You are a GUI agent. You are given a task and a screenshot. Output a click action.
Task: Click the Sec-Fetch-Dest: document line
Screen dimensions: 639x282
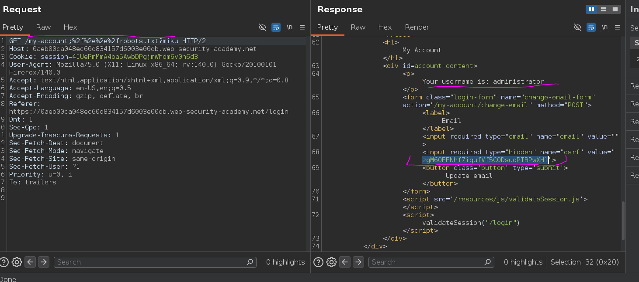click(x=56, y=143)
